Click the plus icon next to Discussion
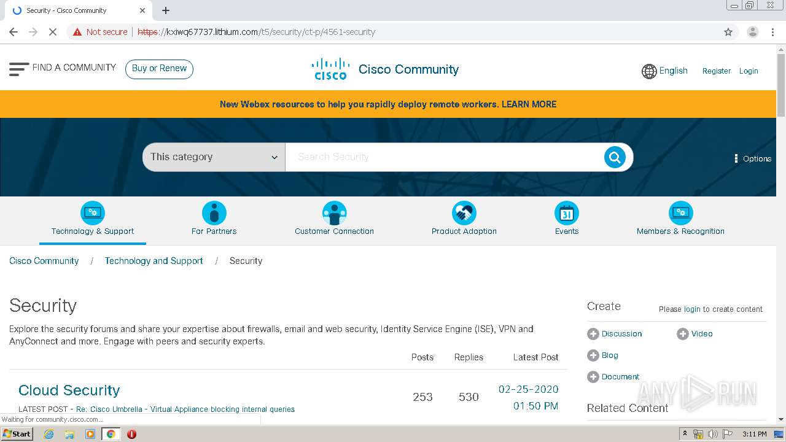 593,334
